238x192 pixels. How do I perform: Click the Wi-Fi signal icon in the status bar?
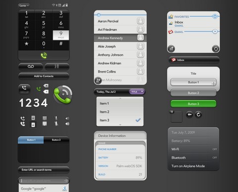(x=54, y=5)
